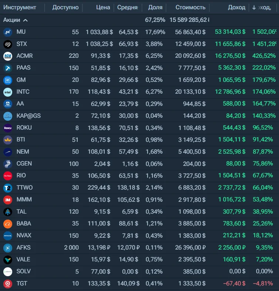Sort by the Стоимость column header

coord(190,7)
